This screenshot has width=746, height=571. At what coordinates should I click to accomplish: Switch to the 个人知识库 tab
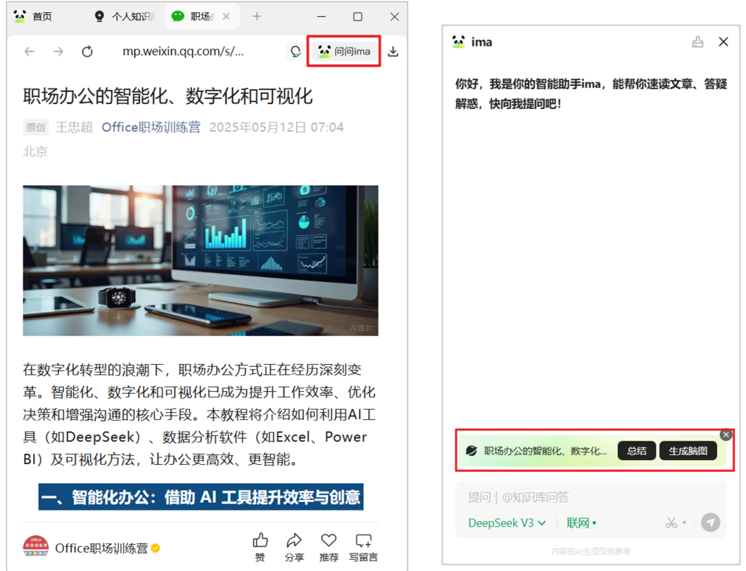pos(124,17)
